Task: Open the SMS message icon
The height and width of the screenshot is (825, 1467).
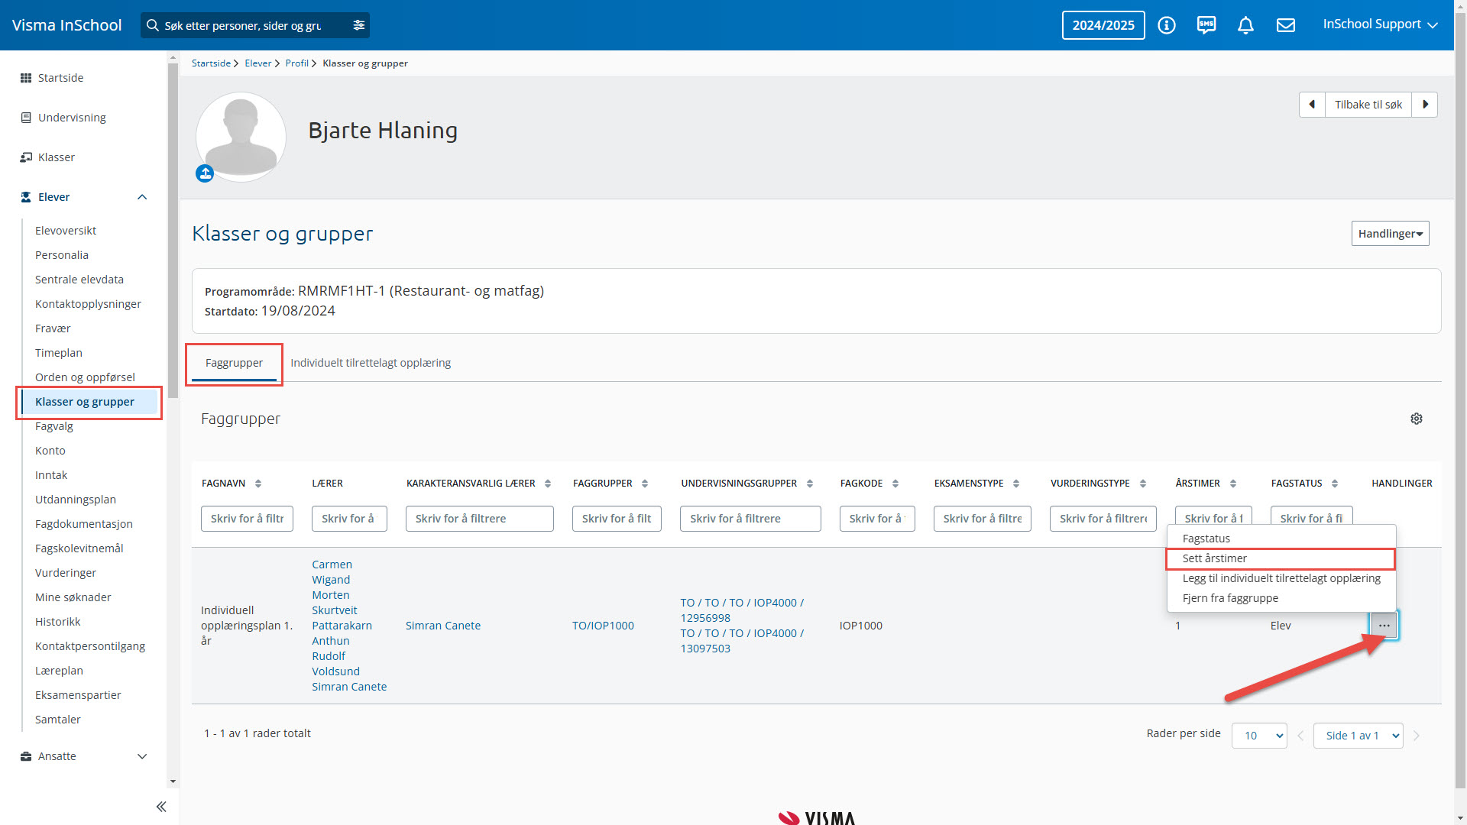Action: 1206,25
